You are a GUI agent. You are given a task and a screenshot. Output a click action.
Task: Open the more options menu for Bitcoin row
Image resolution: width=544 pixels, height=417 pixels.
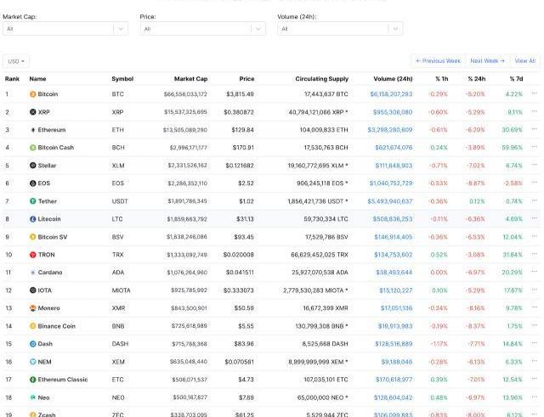(535, 93)
